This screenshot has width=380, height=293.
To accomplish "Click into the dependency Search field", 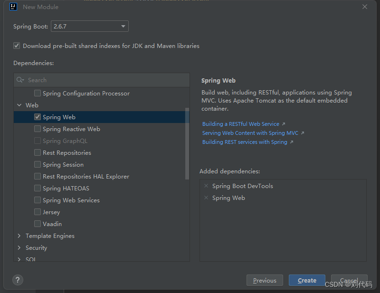I will click(104, 80).
